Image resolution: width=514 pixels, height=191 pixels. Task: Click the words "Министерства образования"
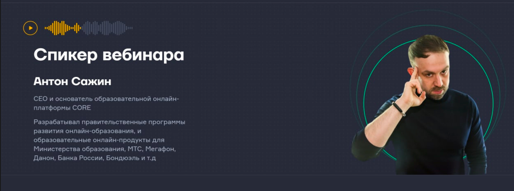(x=77, y=148)
